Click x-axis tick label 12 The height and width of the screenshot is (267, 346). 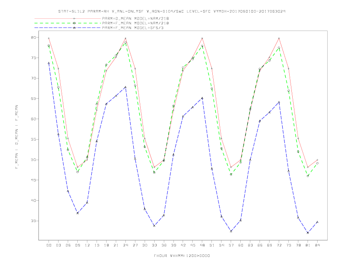tap(87, 245)
